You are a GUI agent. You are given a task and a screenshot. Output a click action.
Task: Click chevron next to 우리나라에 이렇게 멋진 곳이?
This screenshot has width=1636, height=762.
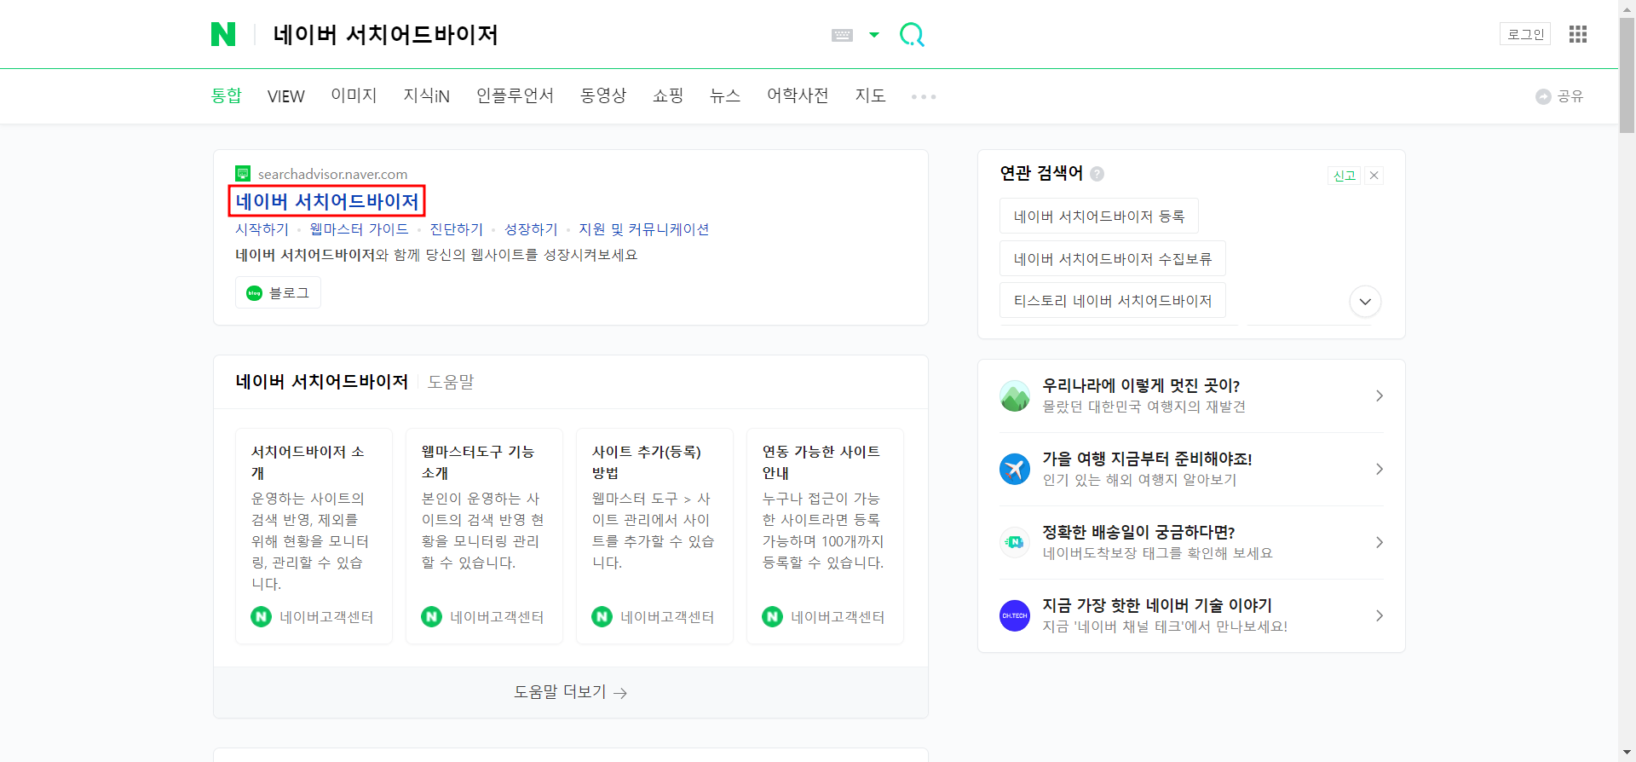point(1380,395)
